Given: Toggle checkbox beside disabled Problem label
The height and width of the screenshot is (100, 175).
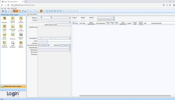Looking at the screenshot, I should [x=47, y=22].
